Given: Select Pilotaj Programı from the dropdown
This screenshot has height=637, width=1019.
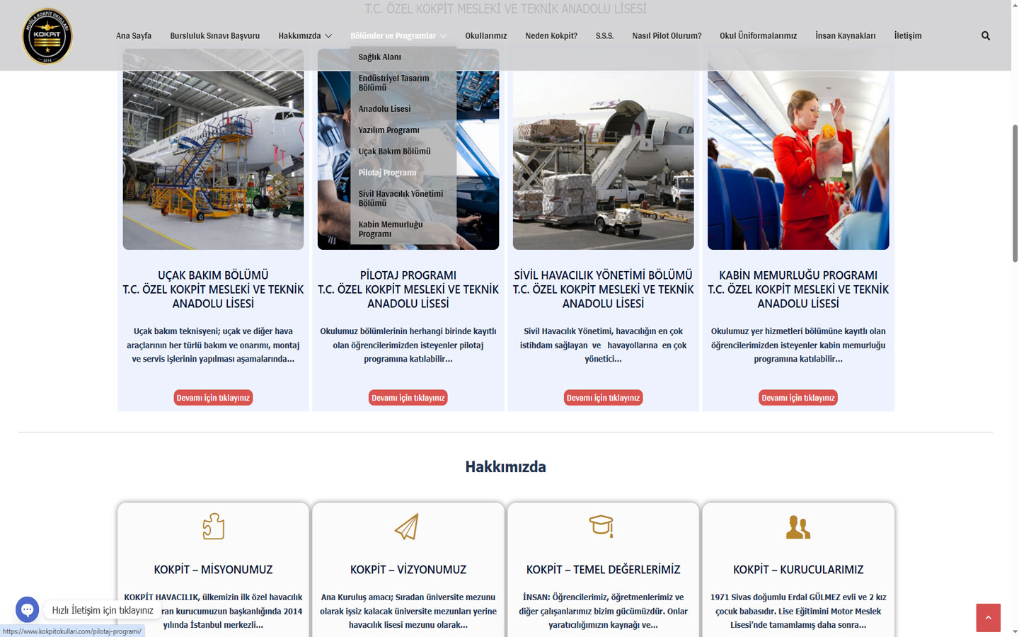Looking at the screenshot, I should click(x=387, y=173).
